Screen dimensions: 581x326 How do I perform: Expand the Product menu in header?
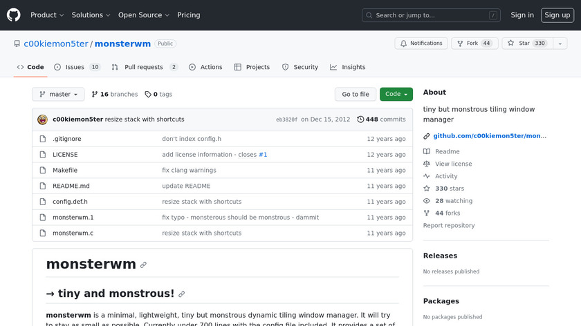tap(47, 15)
